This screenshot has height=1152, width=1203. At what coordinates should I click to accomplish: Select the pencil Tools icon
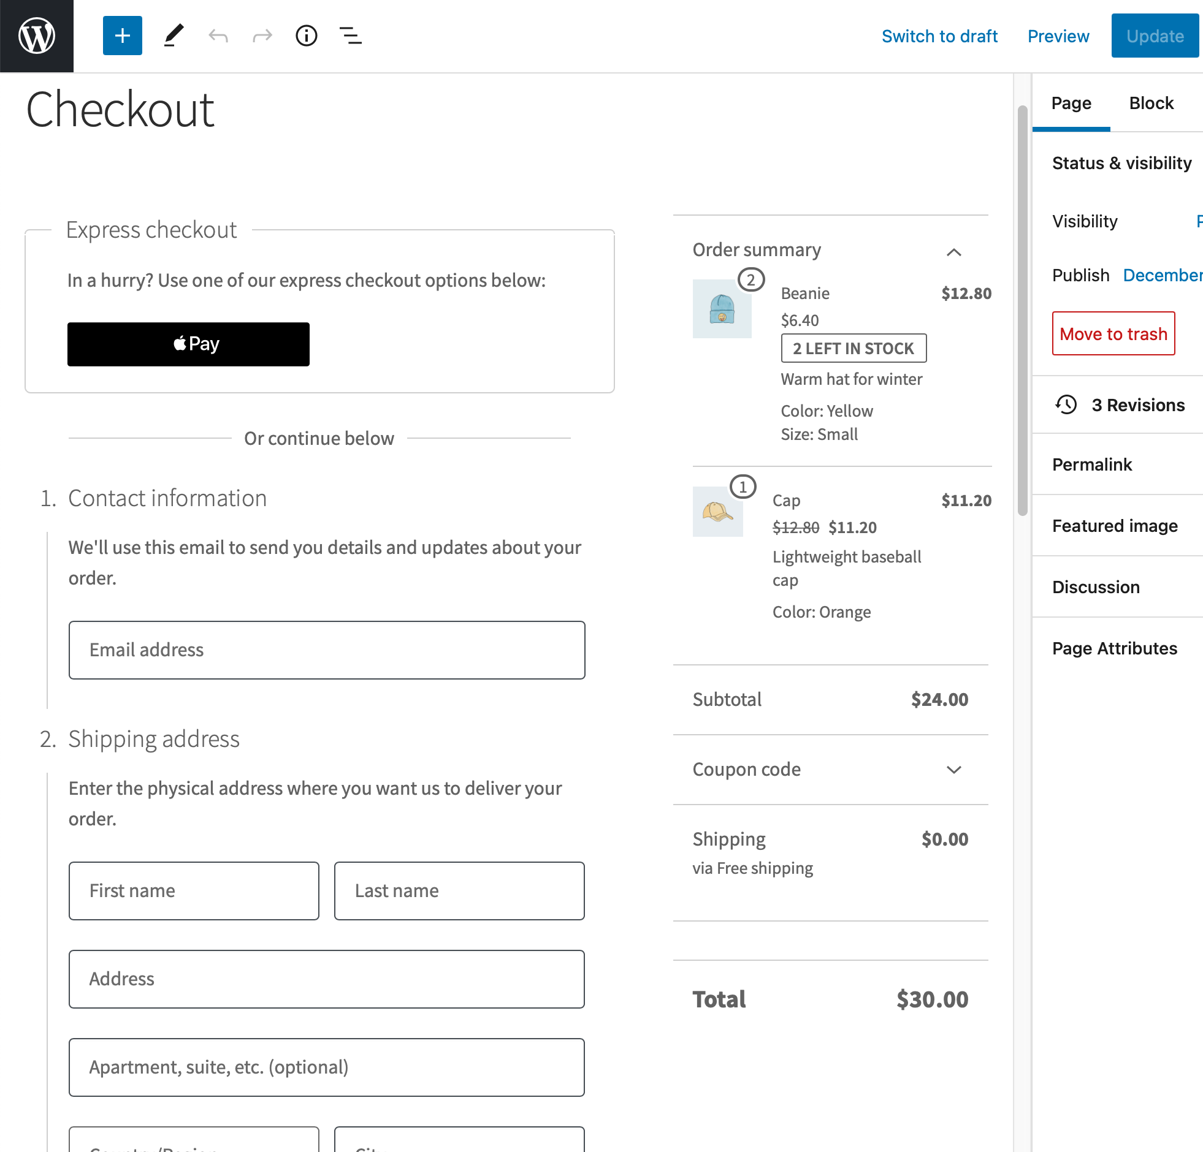174,36
